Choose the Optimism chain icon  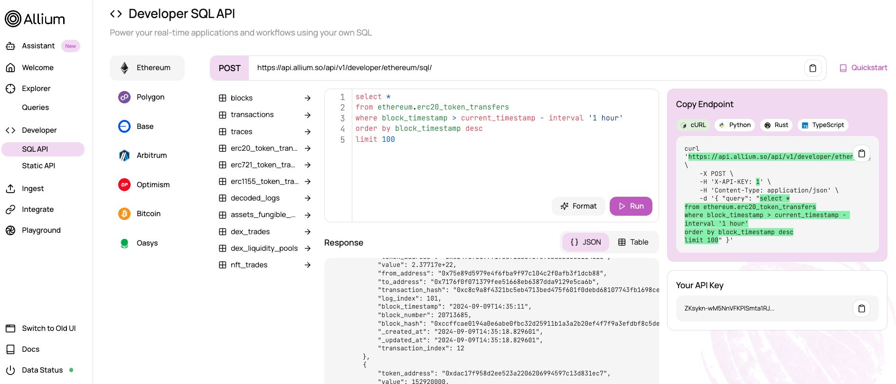coord(124,185)
